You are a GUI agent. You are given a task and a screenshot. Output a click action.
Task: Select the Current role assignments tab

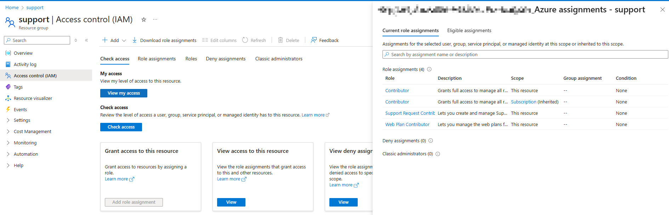[x=410, y=31]
